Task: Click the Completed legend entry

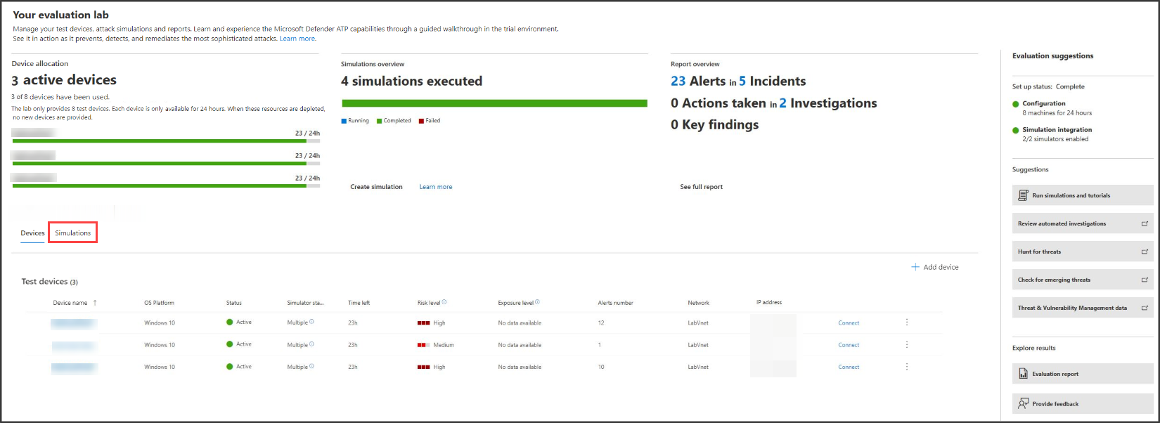Action: click(x=394, y=121)
